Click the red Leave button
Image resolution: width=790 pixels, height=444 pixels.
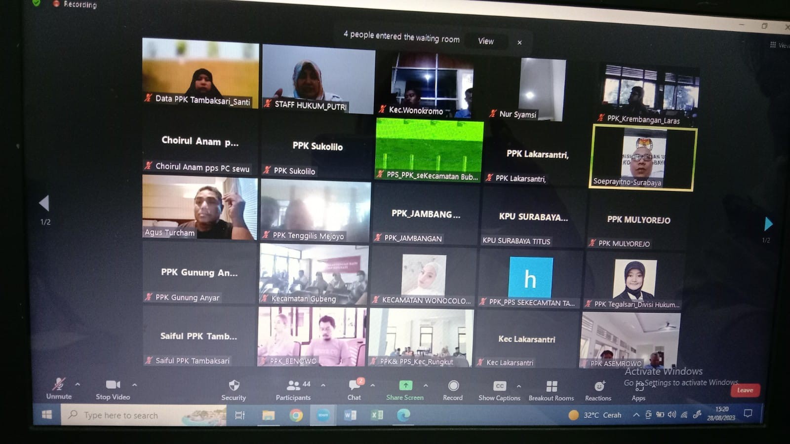(x=745, y=390)
